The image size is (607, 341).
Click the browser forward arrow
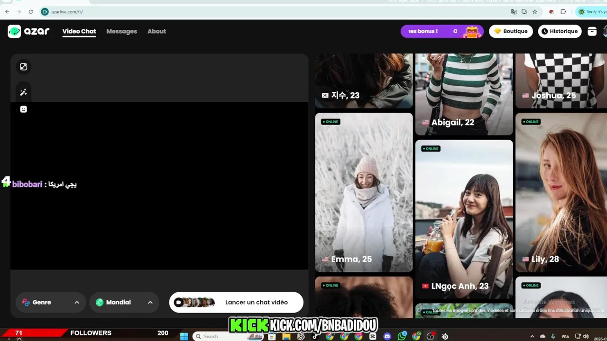click(19, 11)
